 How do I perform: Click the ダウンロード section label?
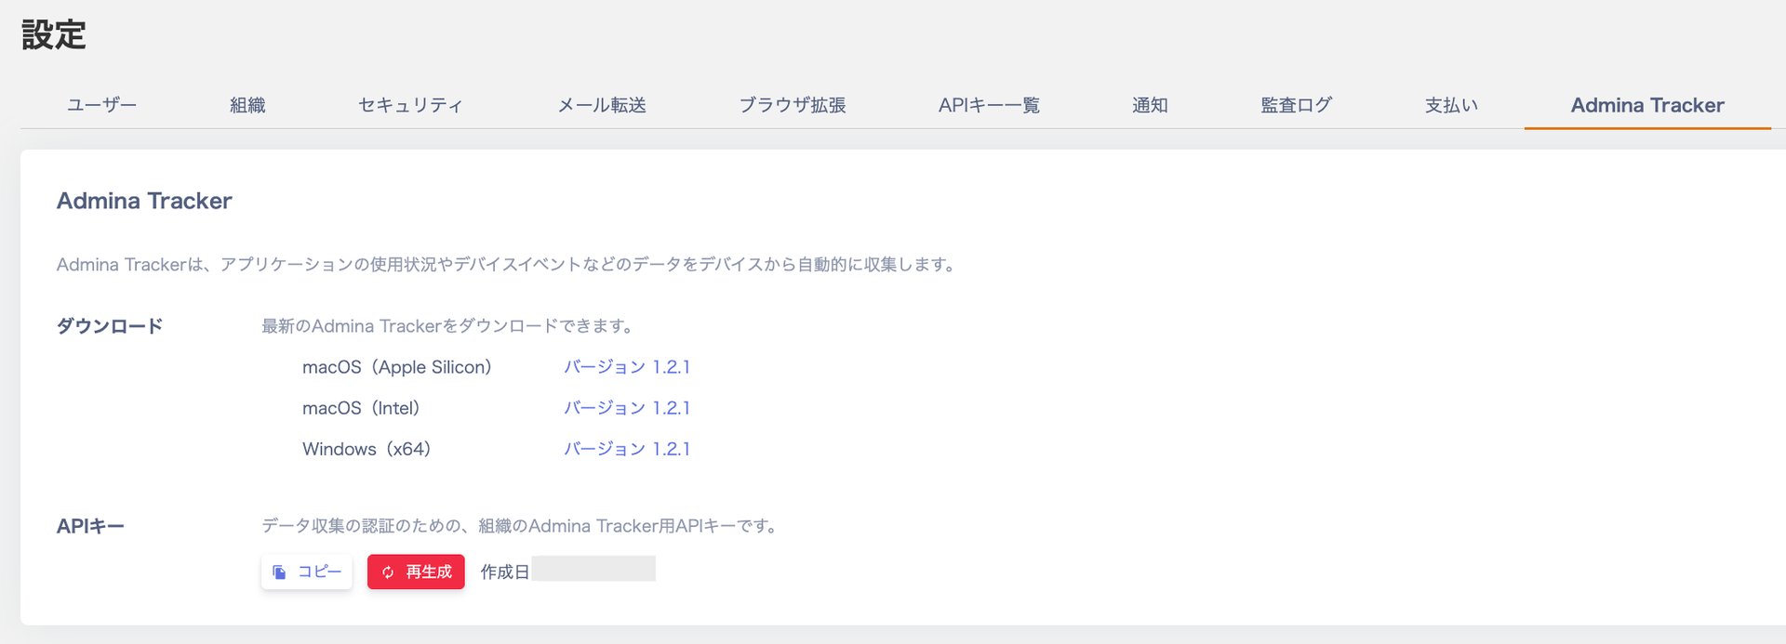click(x=110, y=326)
